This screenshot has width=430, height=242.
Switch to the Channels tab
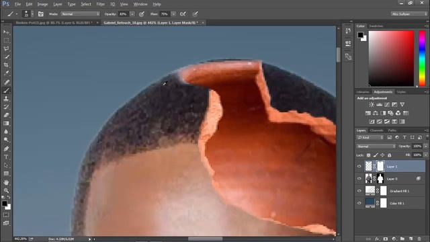click(376, 130)
